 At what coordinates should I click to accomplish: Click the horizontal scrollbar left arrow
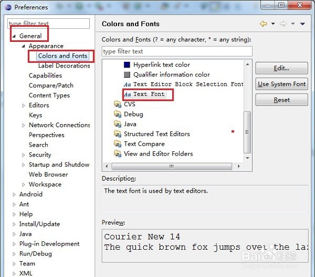(107, 167)
